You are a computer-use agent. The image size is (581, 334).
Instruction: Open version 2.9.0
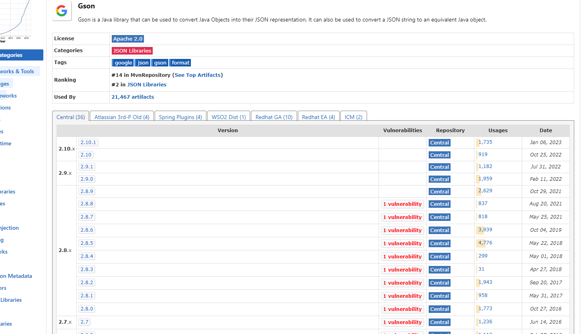[x=87, y=179]
